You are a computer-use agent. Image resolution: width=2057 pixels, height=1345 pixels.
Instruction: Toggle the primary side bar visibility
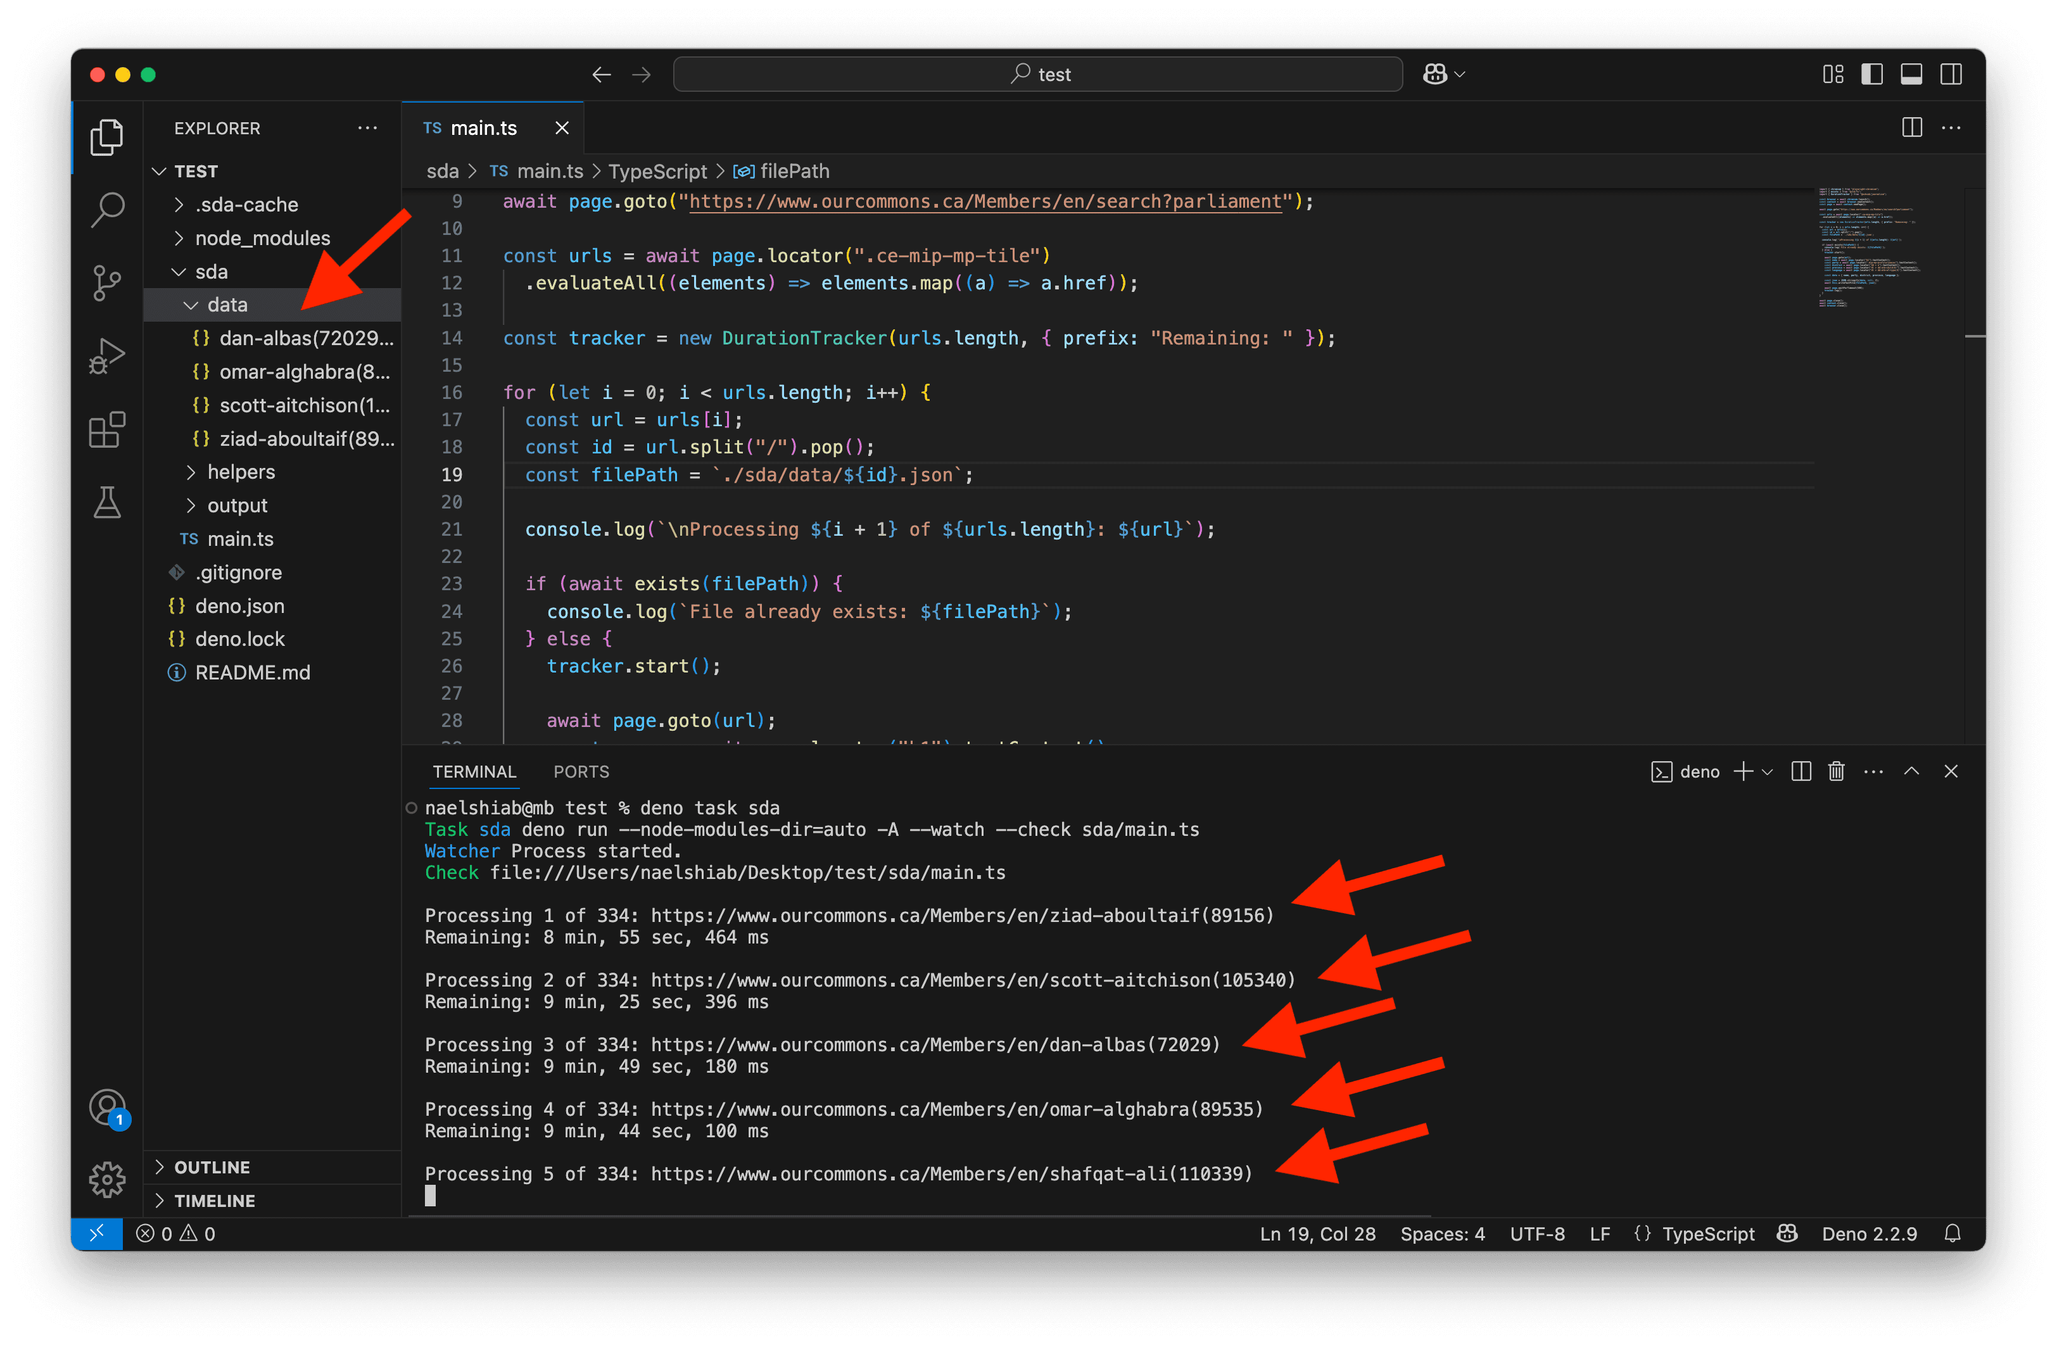(1872, 74)
